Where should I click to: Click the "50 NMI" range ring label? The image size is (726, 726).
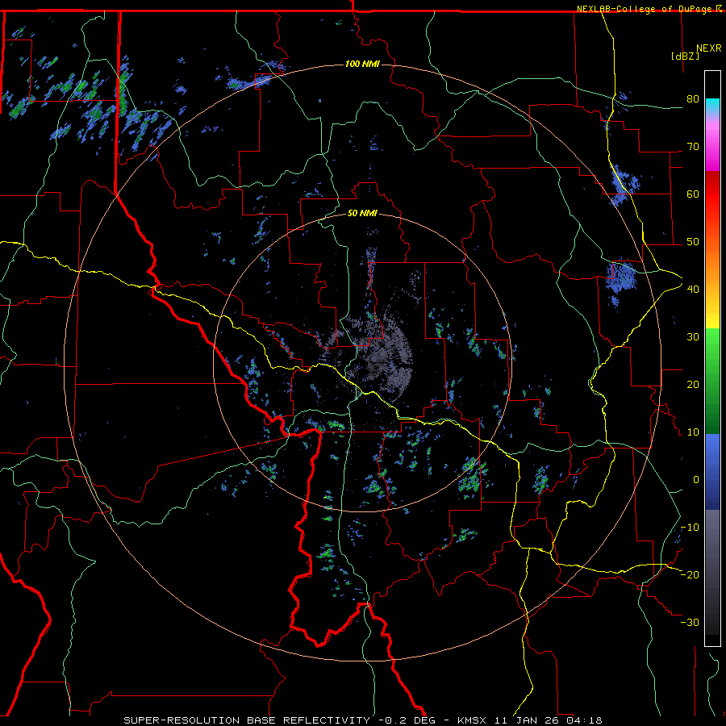pos(362,214)
